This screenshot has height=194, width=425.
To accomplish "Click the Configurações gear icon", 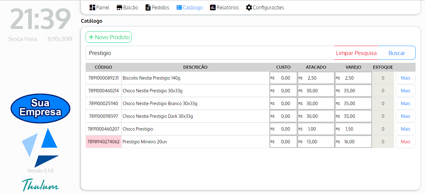I will coord(249,7).
